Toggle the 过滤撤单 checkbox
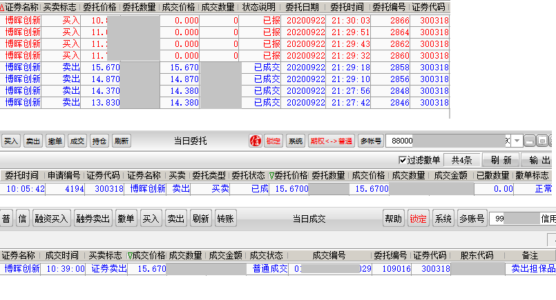 (x=402, y=160)
